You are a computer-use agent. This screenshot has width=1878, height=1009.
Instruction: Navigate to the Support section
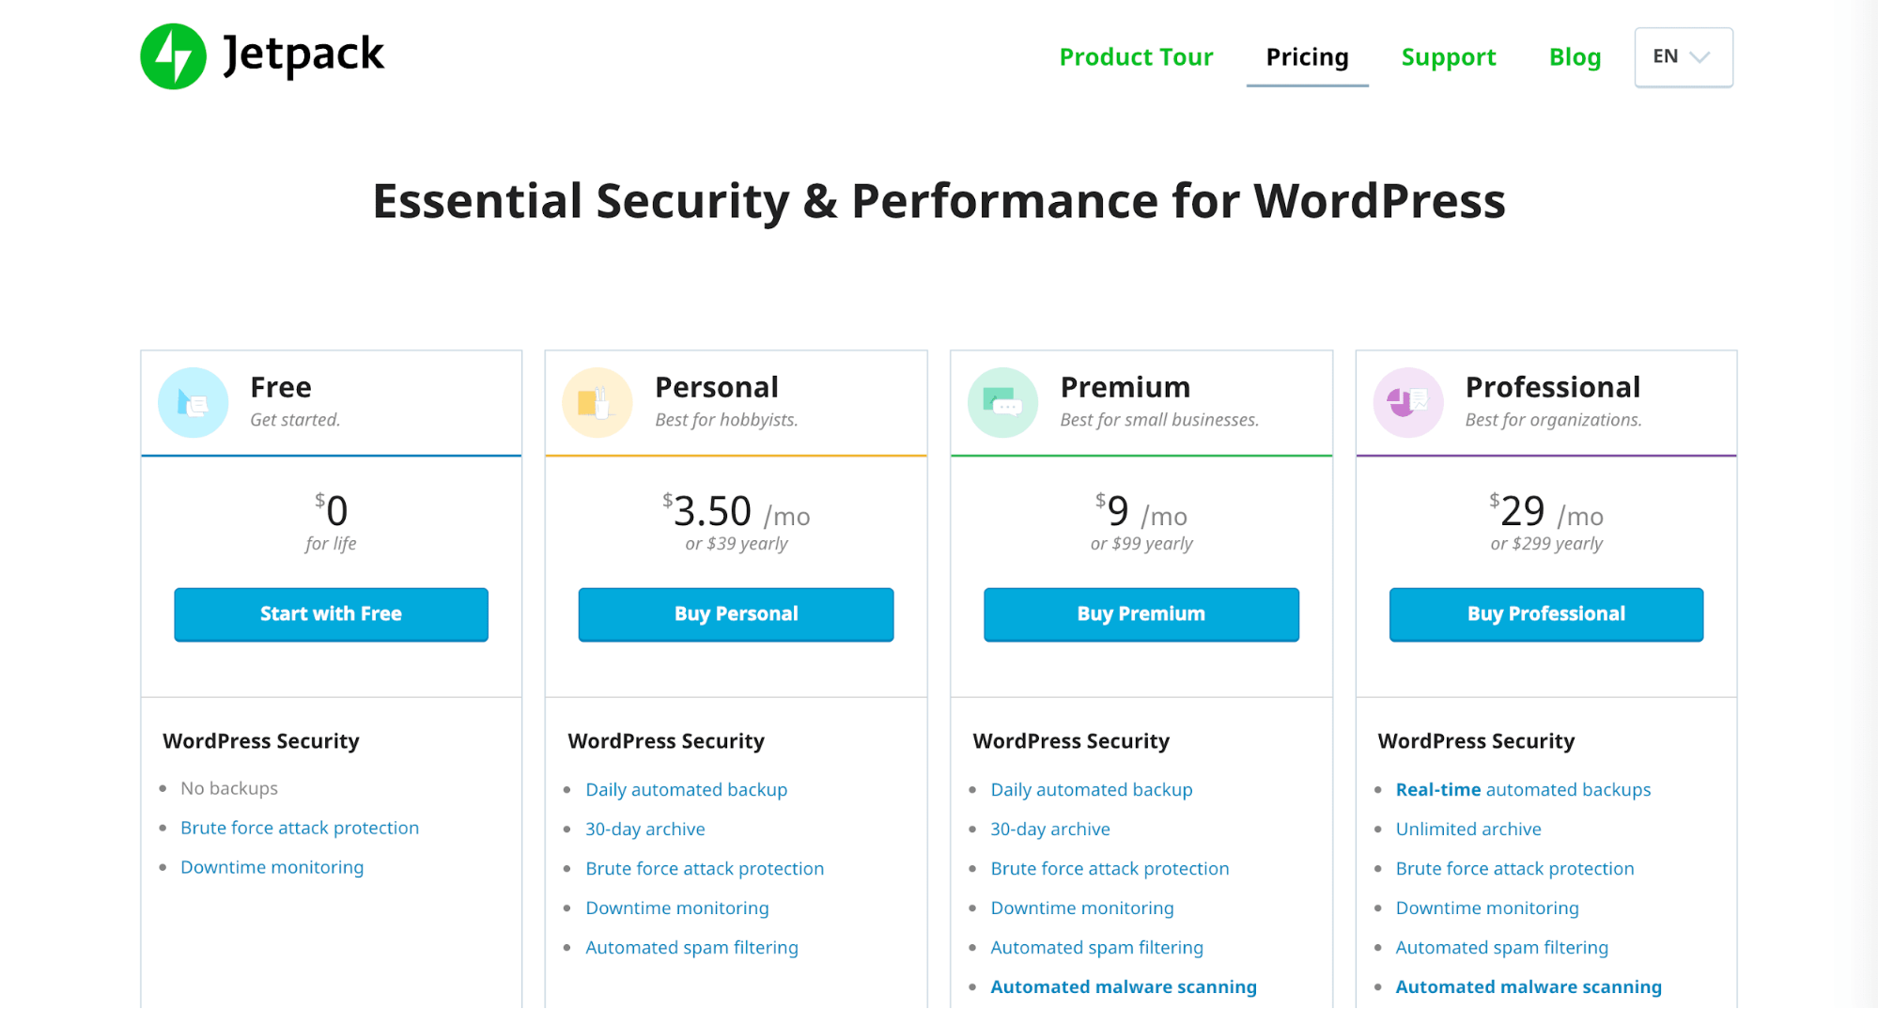1448,57
